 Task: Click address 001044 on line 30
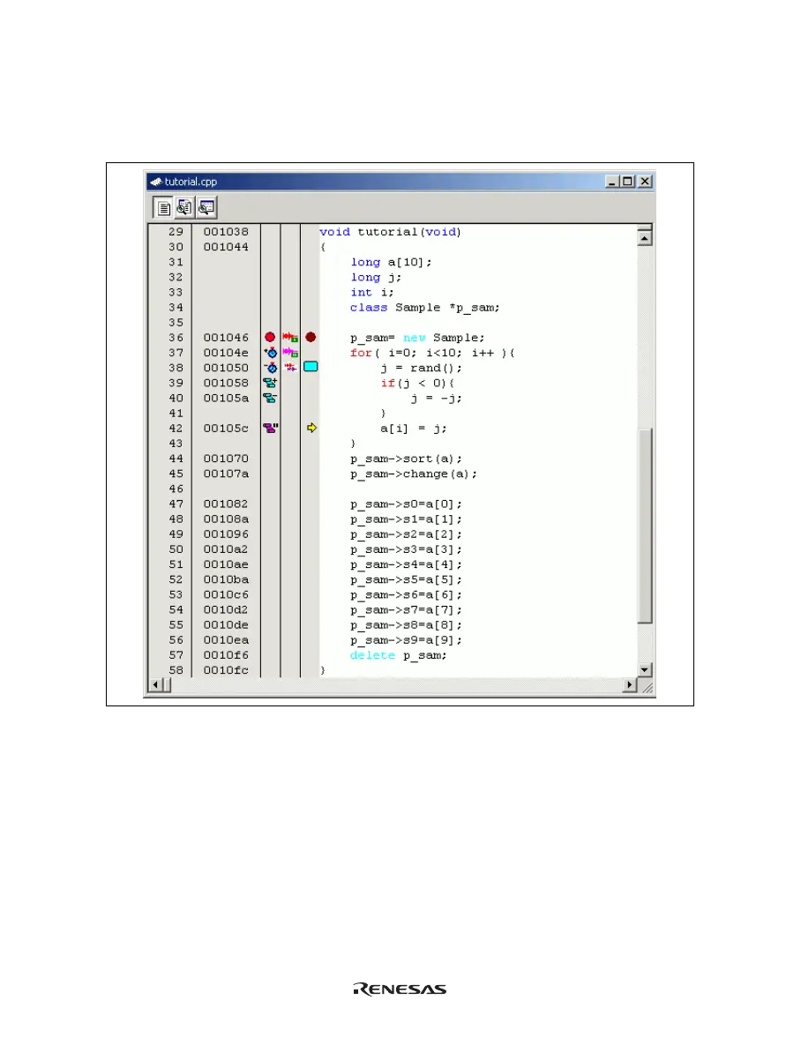[226, 247]
